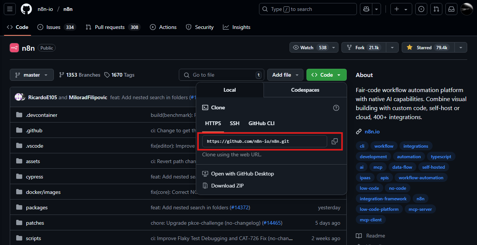Switch to the Security tab
Image resolution: width=477 pixels, height=245 pixels.
pyautogui.click(x=200, y=27)
